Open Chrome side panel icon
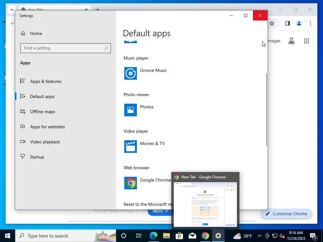The width and height of the screenshot is (323, 242). click(288, 23)
